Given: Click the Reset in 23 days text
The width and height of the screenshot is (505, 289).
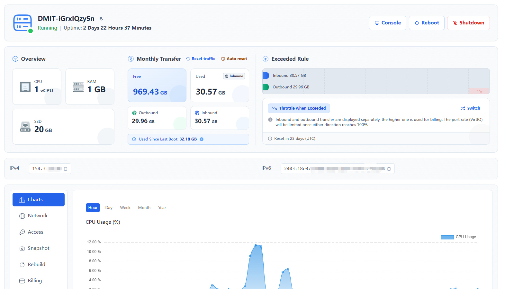Looking at the screenshot, I should [295, 139].
